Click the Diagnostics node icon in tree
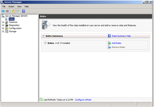Screen dimensions: 154x107 (7, 25)
